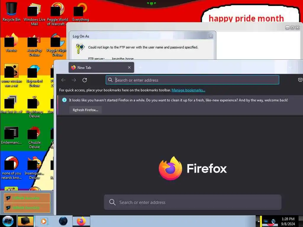Minimize the FTP window behind Firefox
Image resolution: width=303 pixels, height=227 pixels.
(x=287, y=27)
